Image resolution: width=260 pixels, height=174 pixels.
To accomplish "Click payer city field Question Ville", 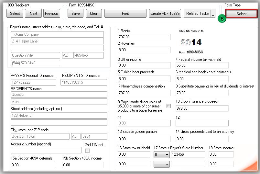I will coord(36,55).
